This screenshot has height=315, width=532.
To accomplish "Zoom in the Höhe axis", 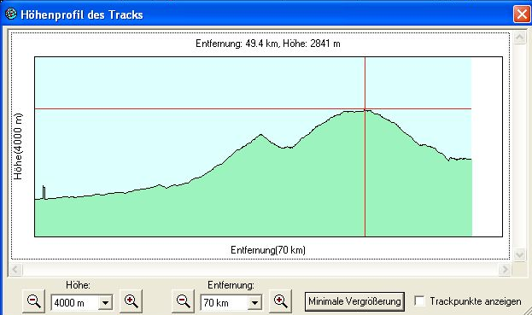I will (x=131, y=301).
